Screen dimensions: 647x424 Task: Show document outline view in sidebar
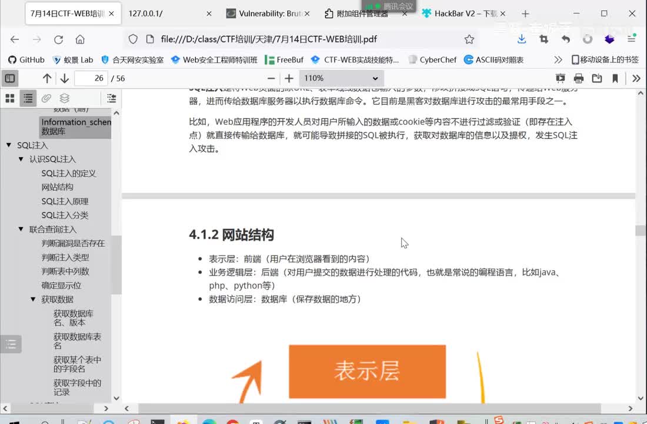28,98
